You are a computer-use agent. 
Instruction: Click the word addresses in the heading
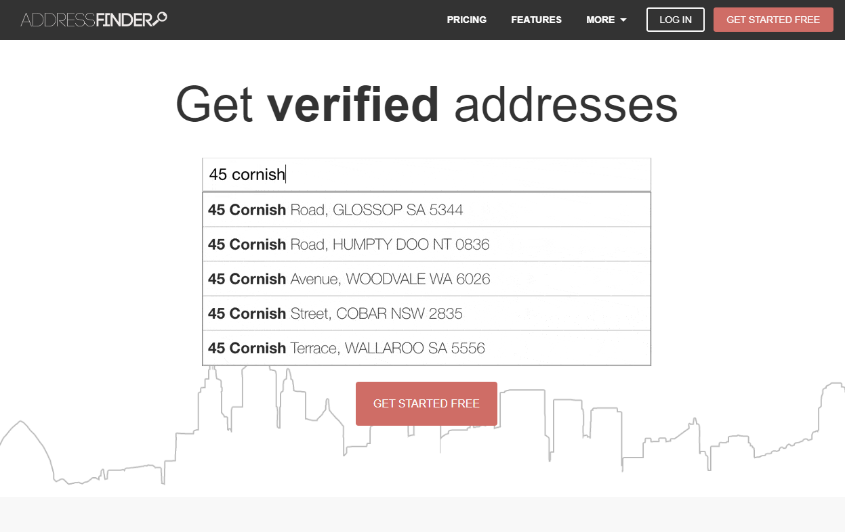pos(566,104)
